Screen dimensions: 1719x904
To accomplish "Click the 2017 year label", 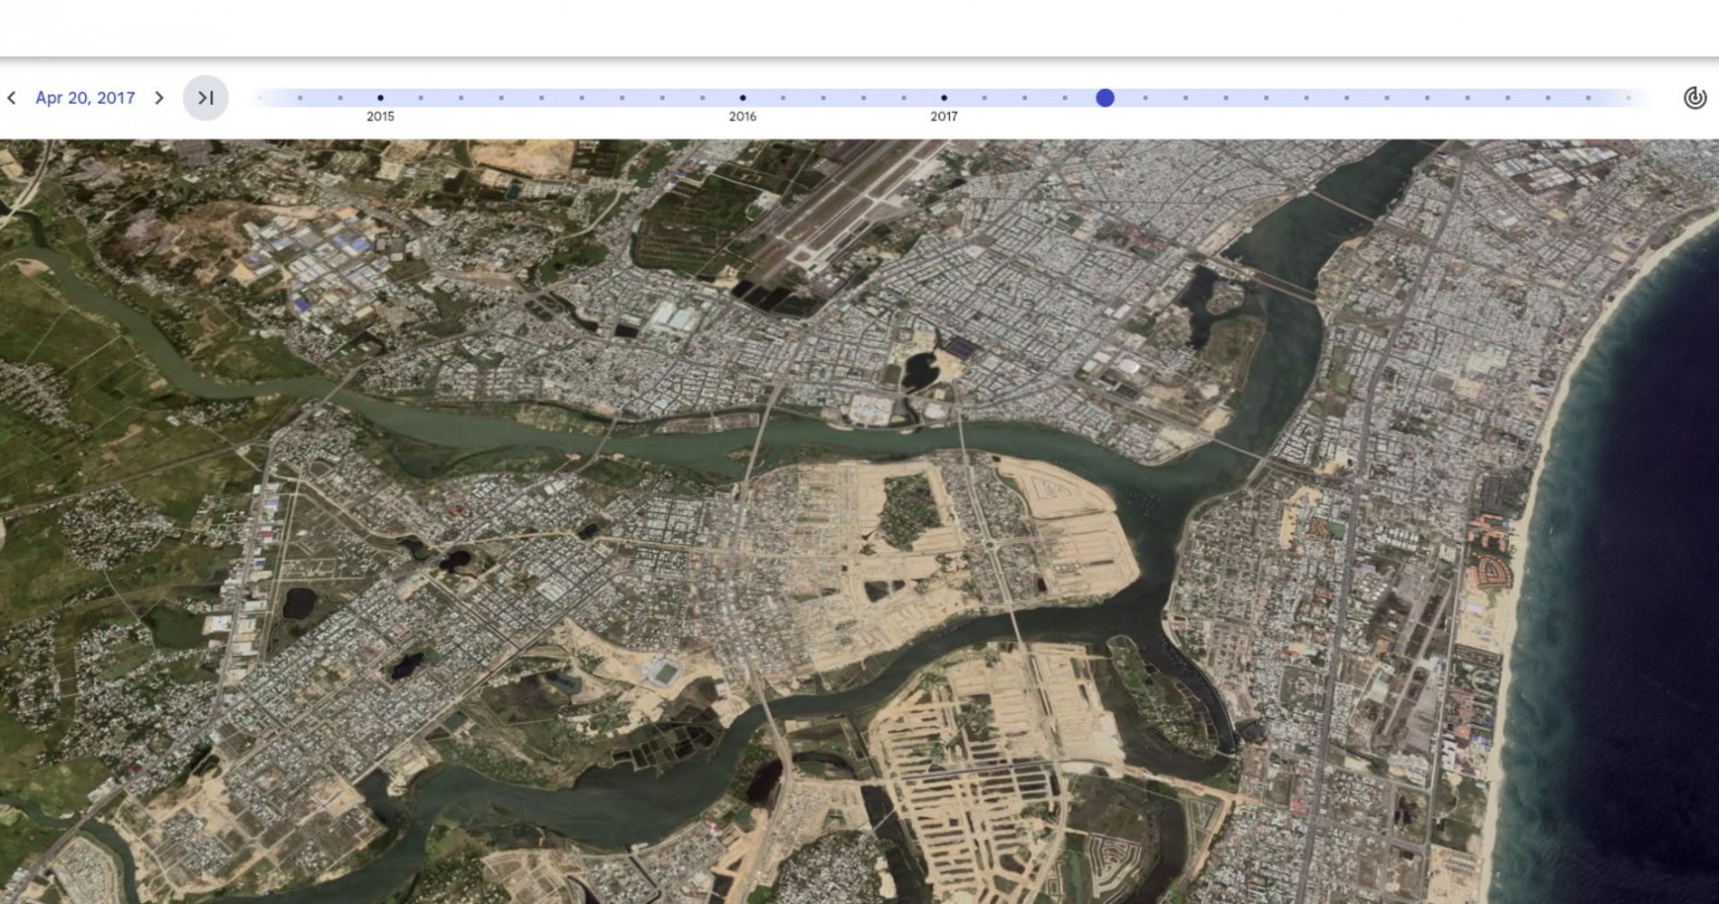I will (944, 117).
